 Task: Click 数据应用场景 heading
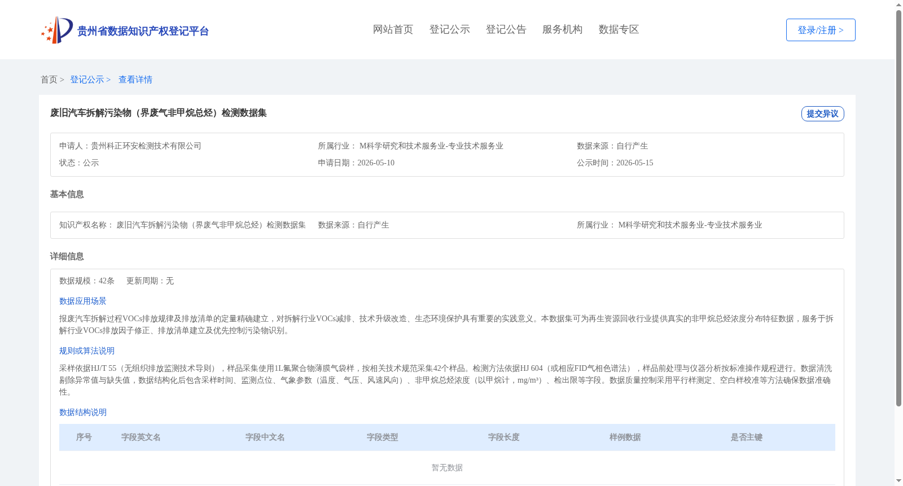coord(83,301)
